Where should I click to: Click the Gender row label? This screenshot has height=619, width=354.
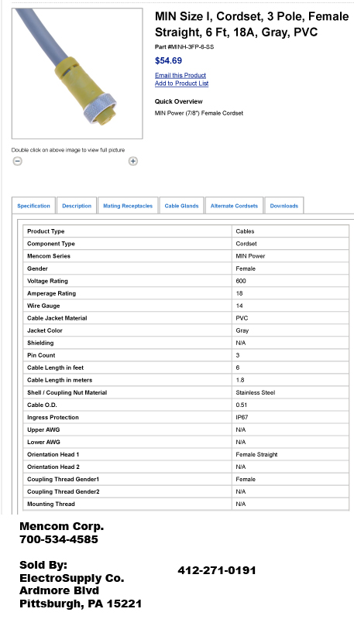coord(37,268)
